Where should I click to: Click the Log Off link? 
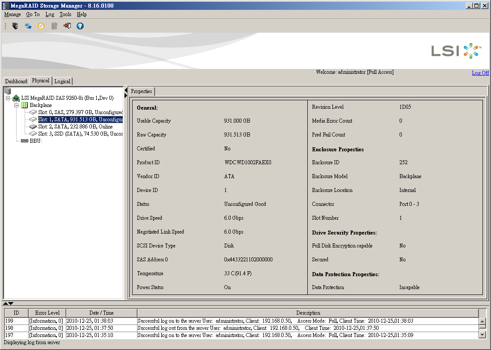tap(480, 73)
